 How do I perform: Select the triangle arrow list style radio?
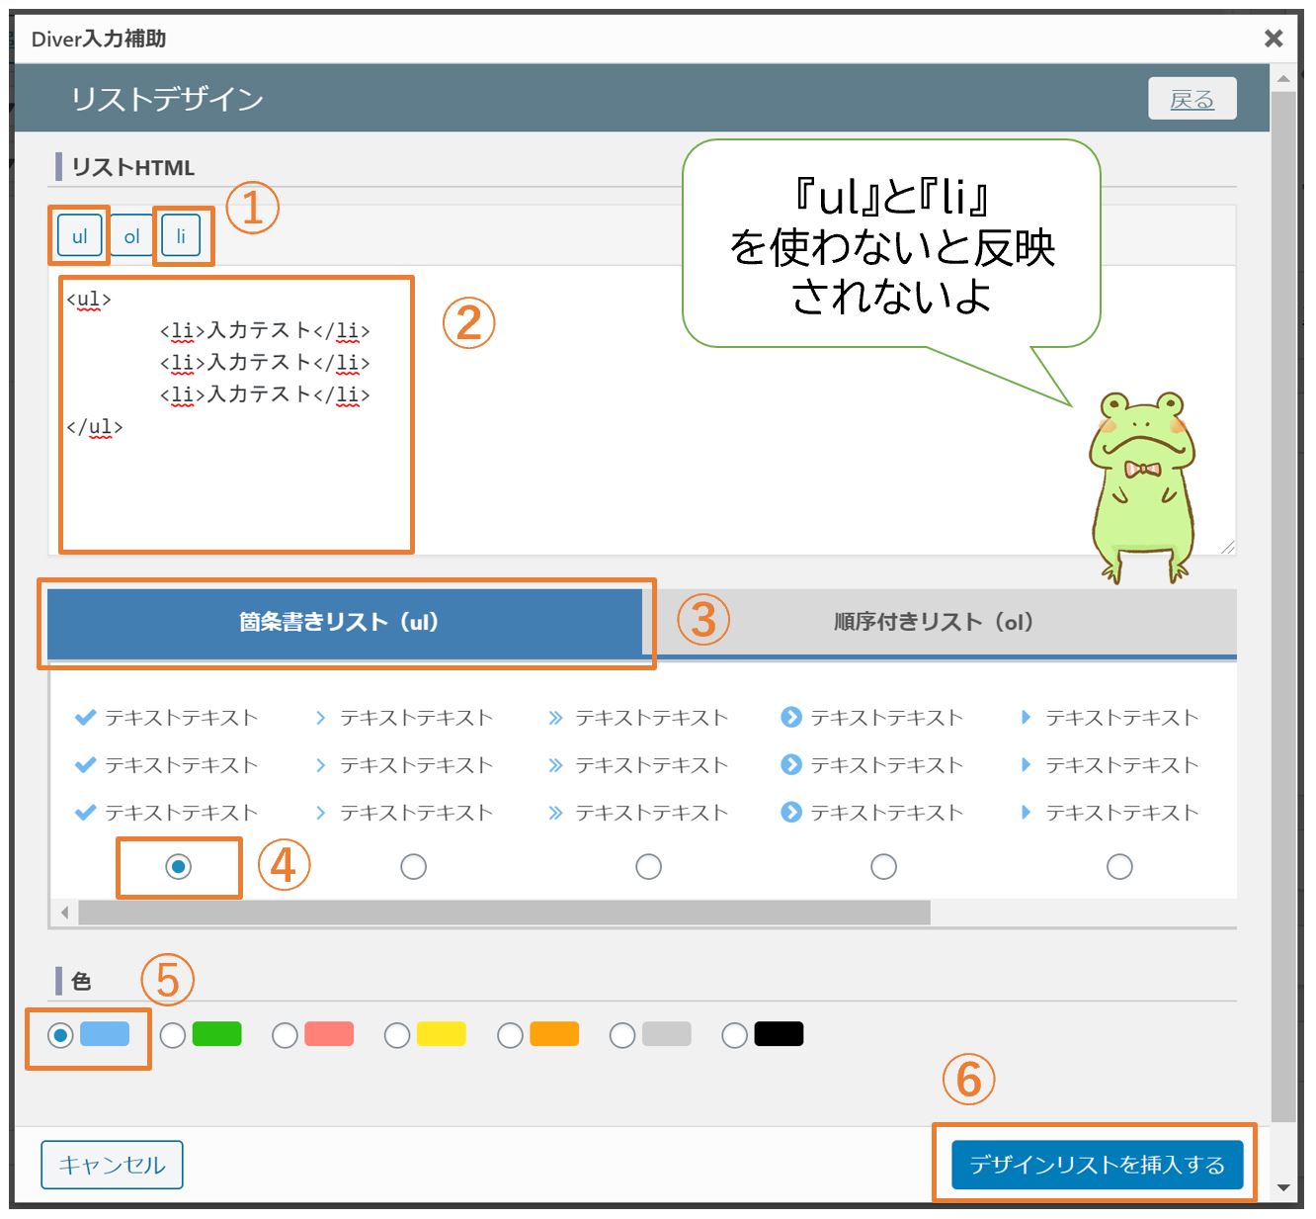(1119, 867)
